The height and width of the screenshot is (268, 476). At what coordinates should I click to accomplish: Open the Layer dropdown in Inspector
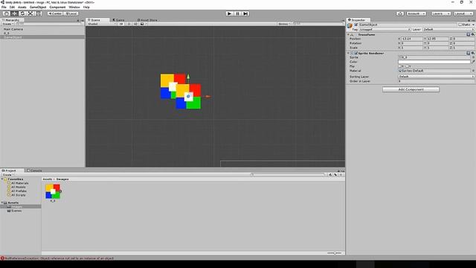pos(448,30)
